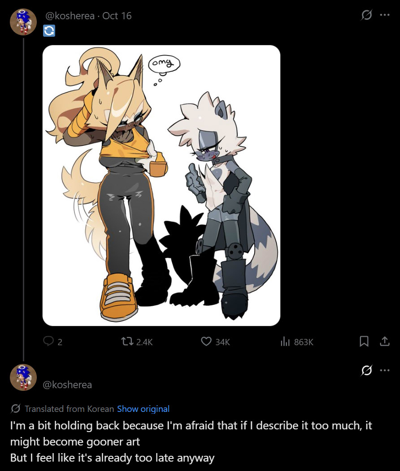Open the more options menu on top post
Screen dimensions: 400x471
click(x=385, y=15)
